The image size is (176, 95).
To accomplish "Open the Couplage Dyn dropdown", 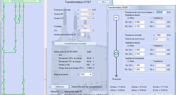I will coord(86,26).
